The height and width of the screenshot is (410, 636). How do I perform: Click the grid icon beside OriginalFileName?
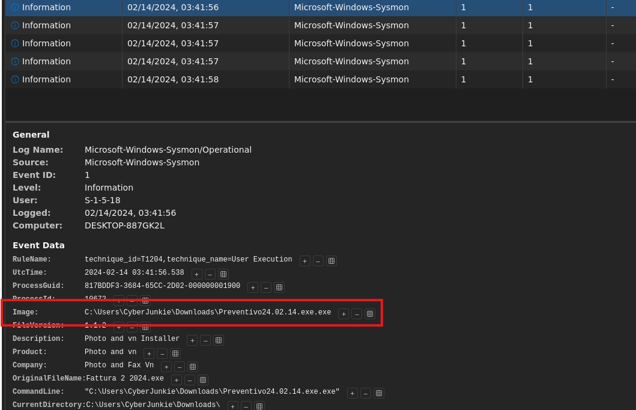click(203, 380)
